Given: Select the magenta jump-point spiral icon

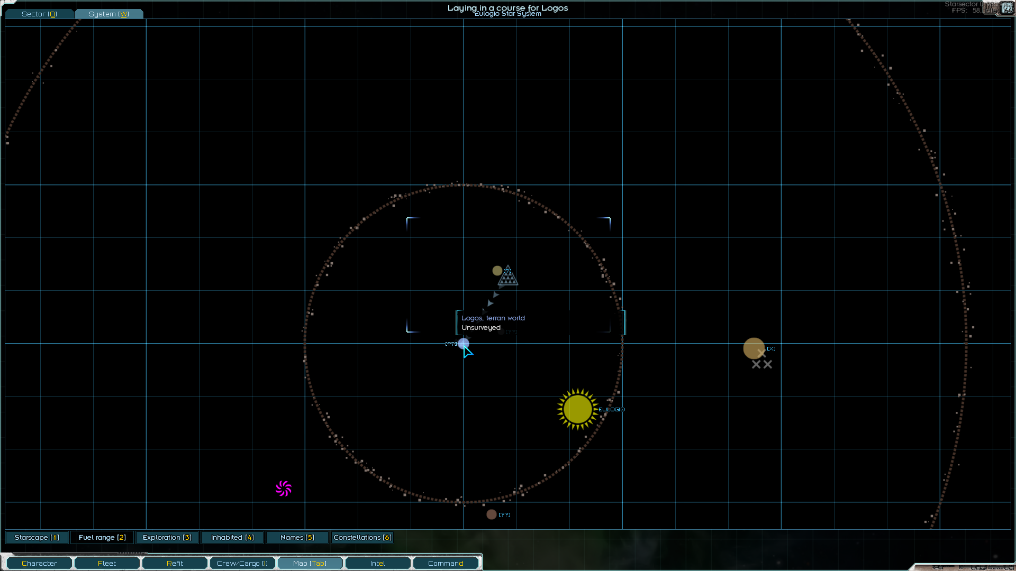Looking at the screenshot, I should [284, 488].
